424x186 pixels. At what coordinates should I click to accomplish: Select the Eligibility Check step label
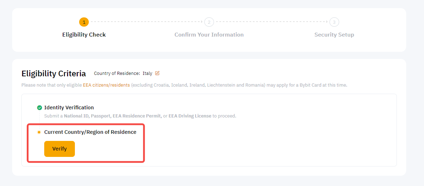pos(84,35)
